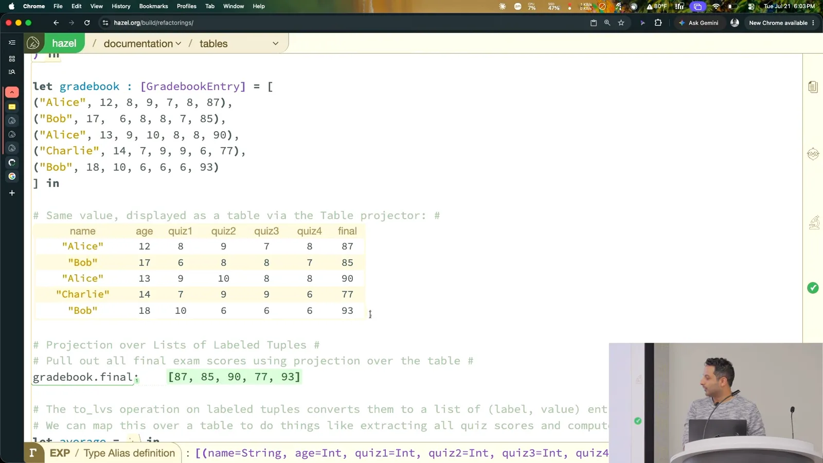Open the Chrome extensions puzzle icon
The height and width of the screenshot is (463, 823).
coord(658,23)
